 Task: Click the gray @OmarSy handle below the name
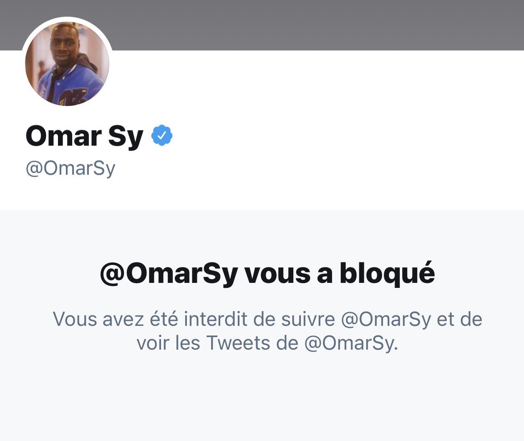click(71, 169)
